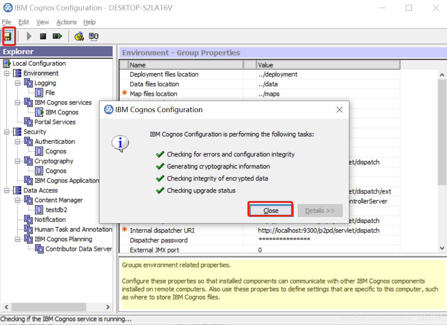Select the External JMX port row
The width and height of the screenshot is (447, 325).
(260, 250)
